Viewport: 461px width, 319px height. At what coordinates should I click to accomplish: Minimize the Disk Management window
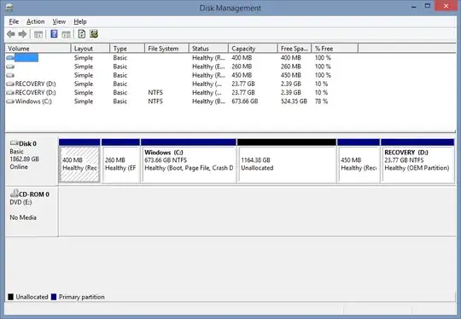pos(414,7)
